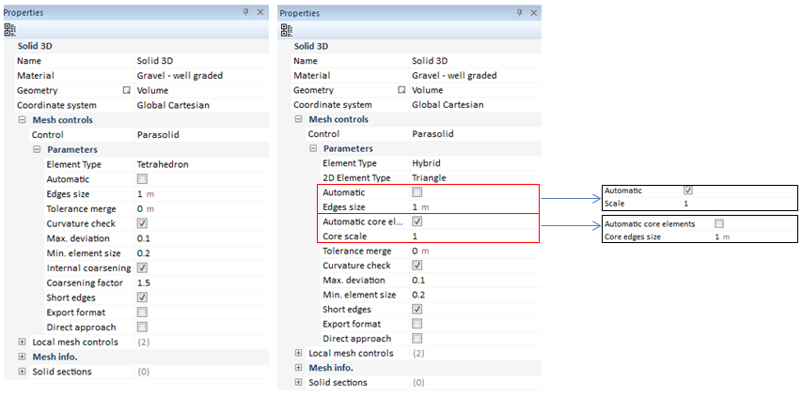Select the Element Type Tetrahedron value

pos(163,164)
